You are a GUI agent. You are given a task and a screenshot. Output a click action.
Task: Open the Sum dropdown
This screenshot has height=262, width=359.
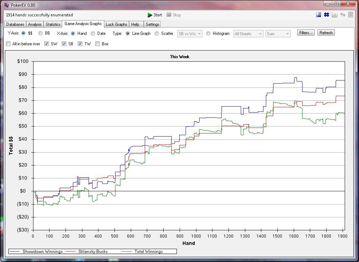pyautogui.click(x=278, y=33)
